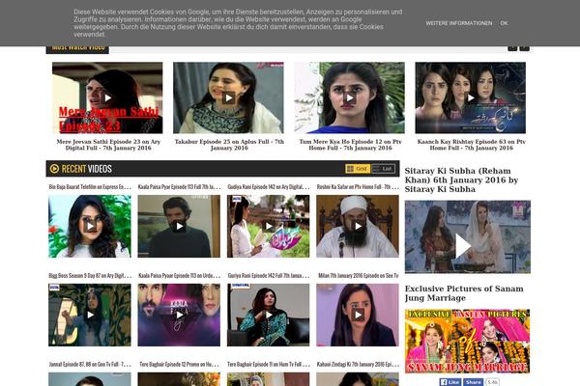Image resolution: width=580 pixels, height=386 pixels.
Task: Play Takabur Episode 25 video thumbnail
Action: (228, 97)
